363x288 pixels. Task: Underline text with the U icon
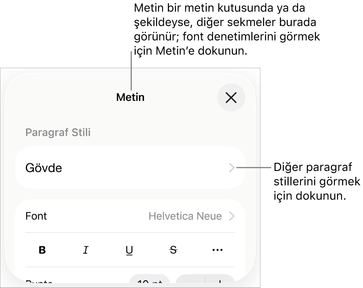[129, 250]
